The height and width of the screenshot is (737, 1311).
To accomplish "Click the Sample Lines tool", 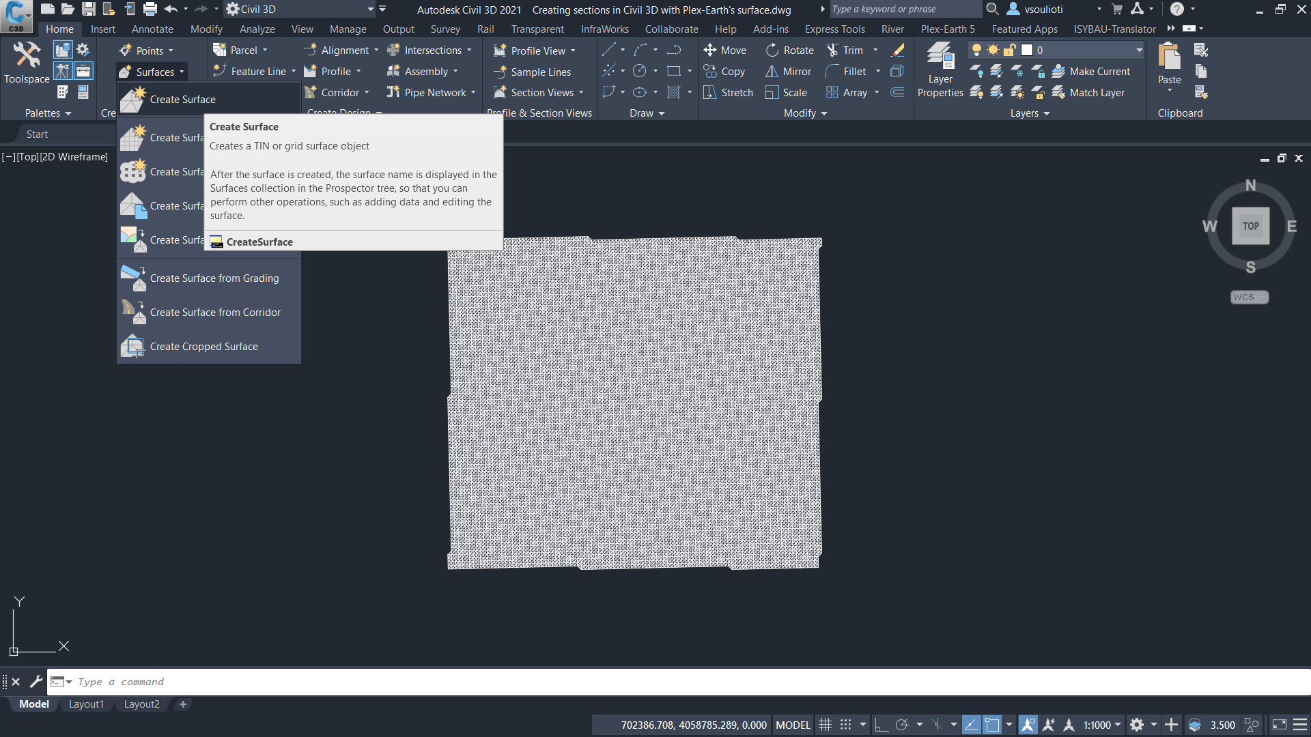I will coord(532,72).
